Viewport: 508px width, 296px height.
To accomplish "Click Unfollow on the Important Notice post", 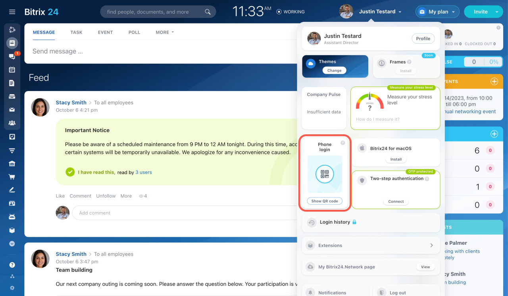I will 106,196.
